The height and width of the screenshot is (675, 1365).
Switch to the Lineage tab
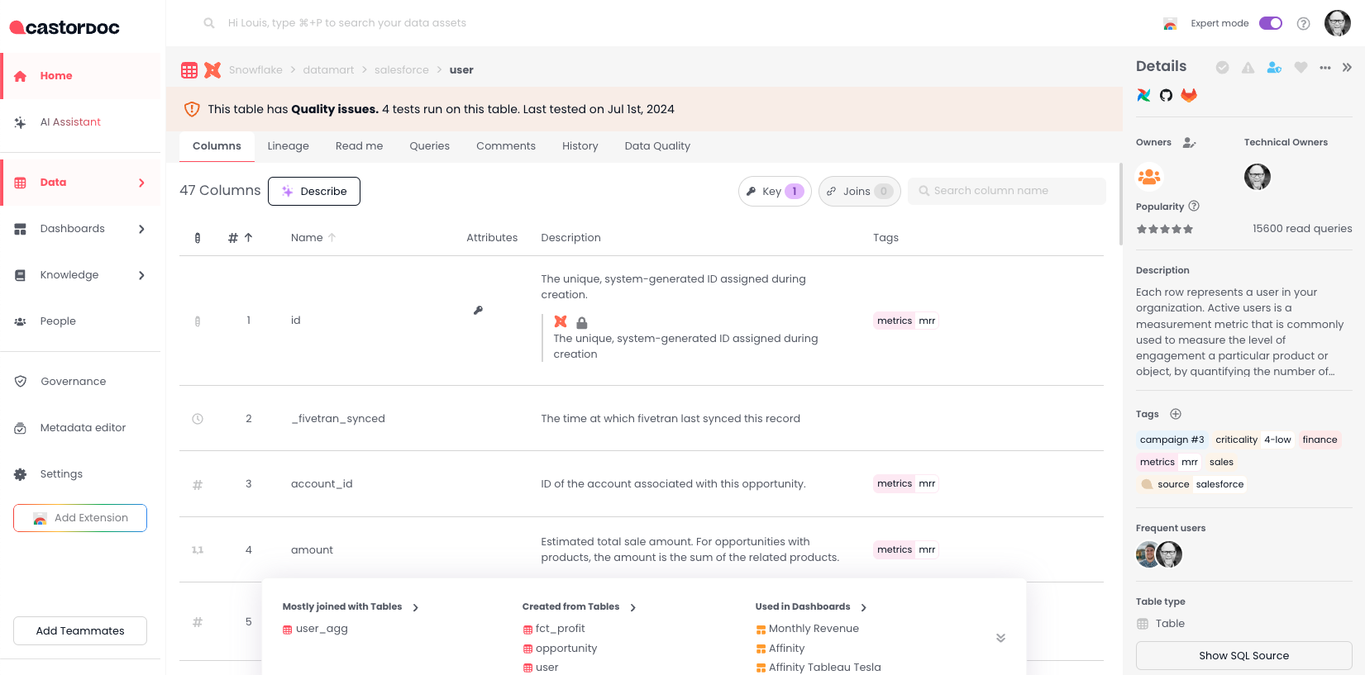pos(289,146)
